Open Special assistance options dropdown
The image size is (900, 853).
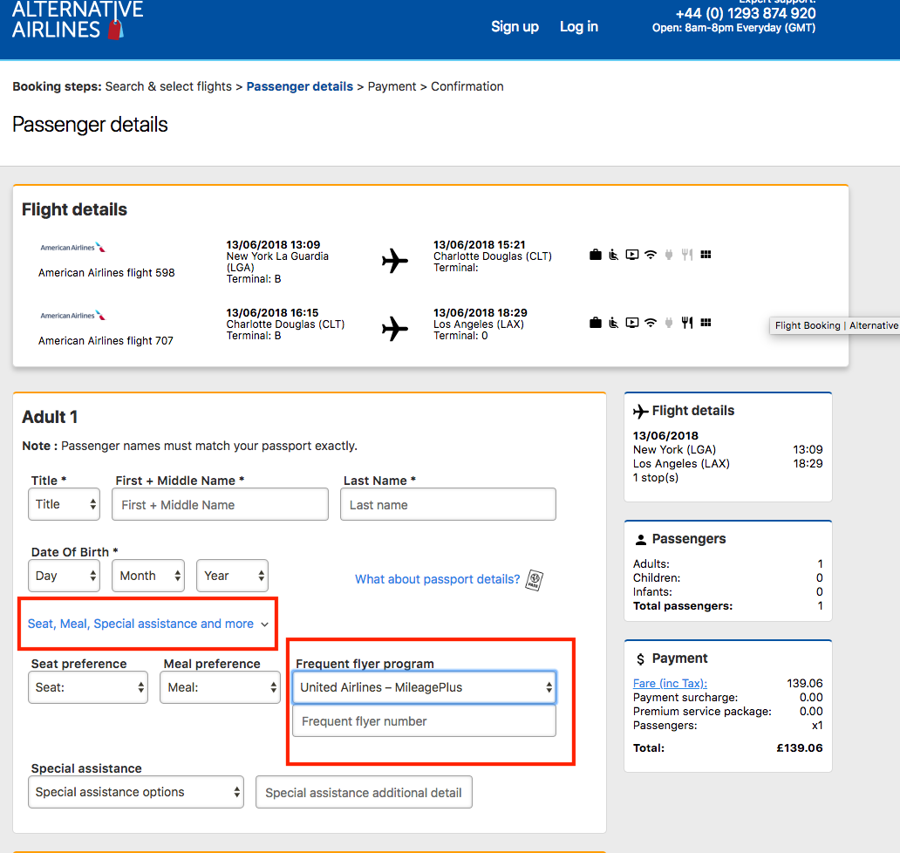(x=136, y=792)
